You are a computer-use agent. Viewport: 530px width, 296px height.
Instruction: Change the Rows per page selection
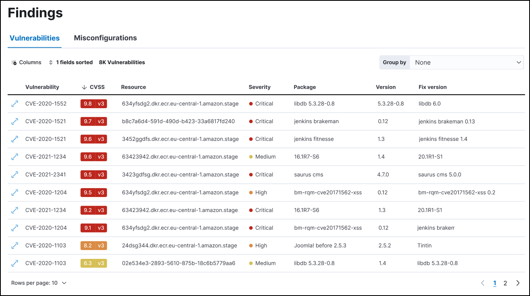click(x=39, y=283)
